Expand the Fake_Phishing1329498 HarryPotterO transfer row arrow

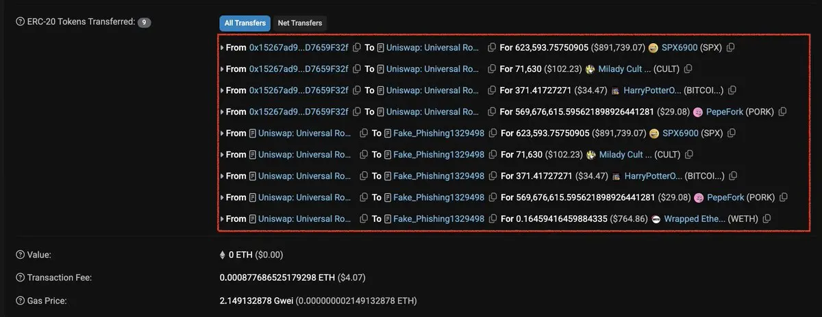point(222,176)
